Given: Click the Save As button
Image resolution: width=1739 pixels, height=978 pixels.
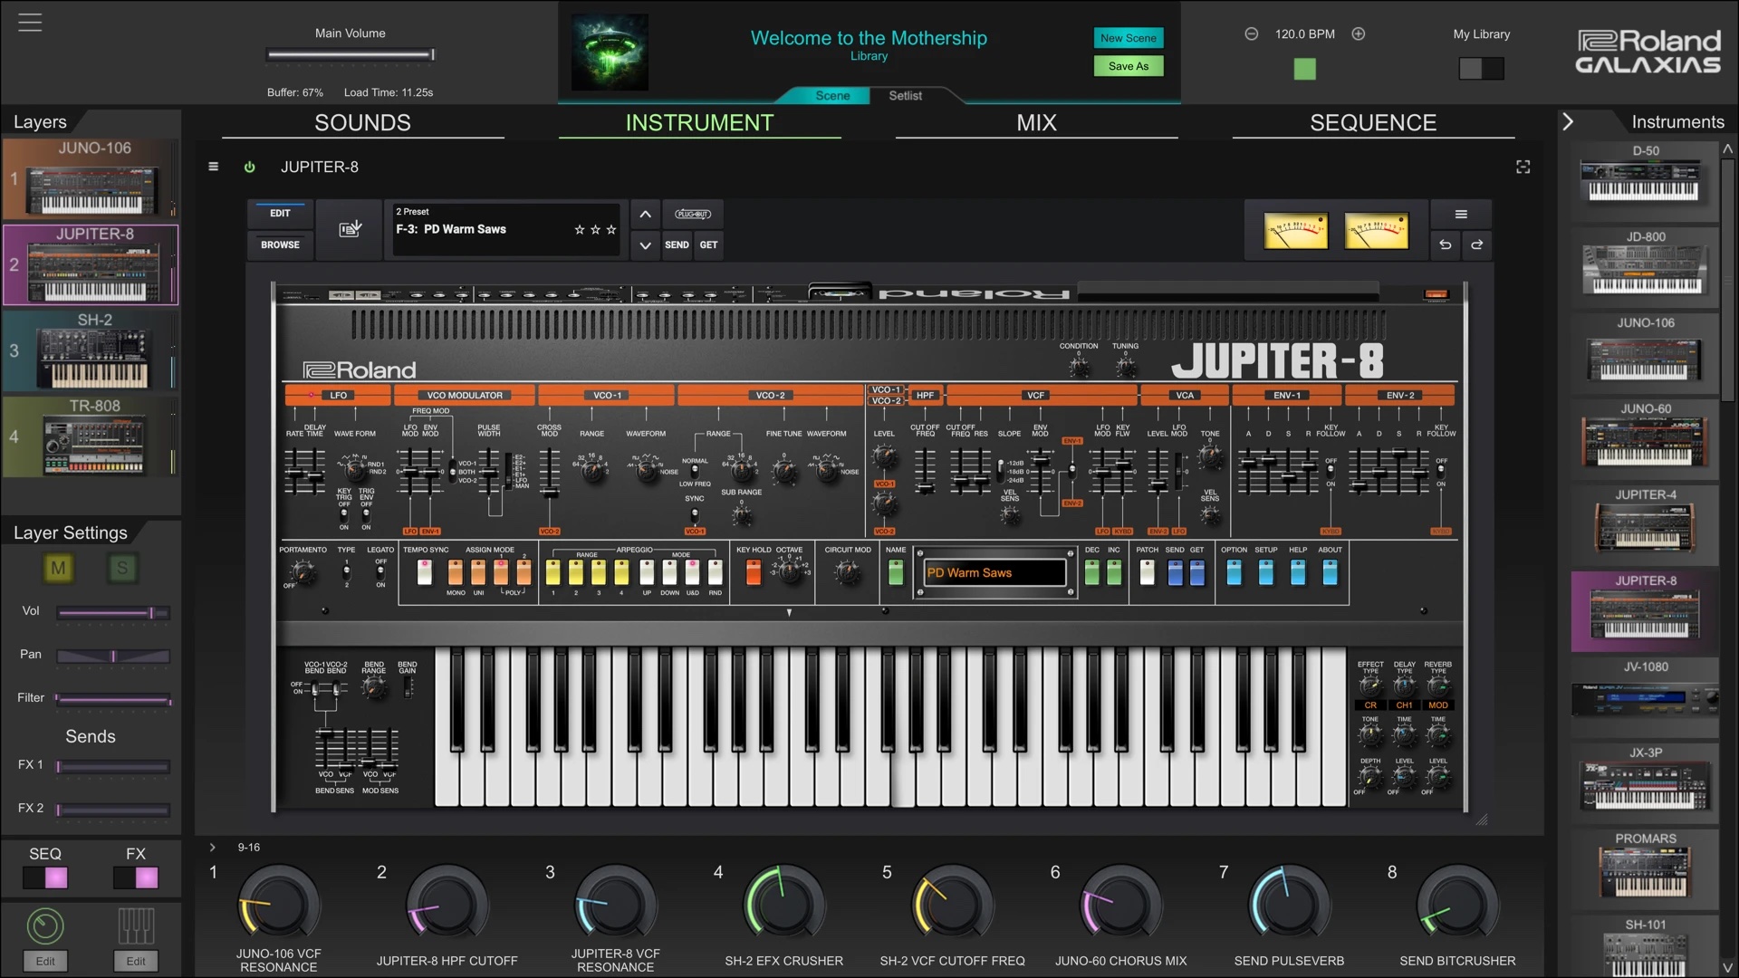Looking at the screenshot, I should pos(1128,65).
